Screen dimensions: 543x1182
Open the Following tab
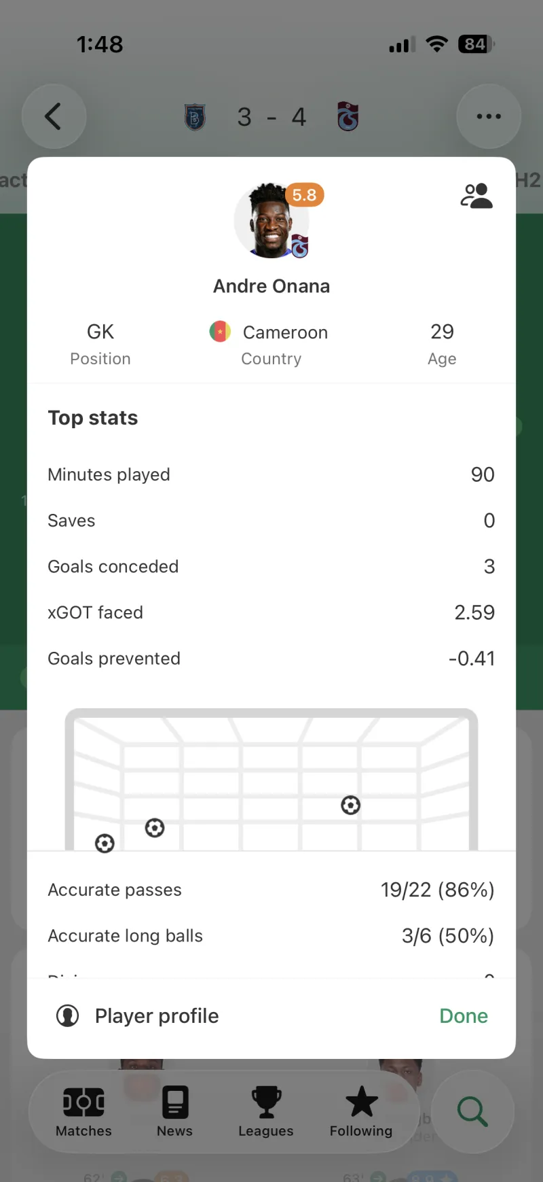pos(361,1111)
